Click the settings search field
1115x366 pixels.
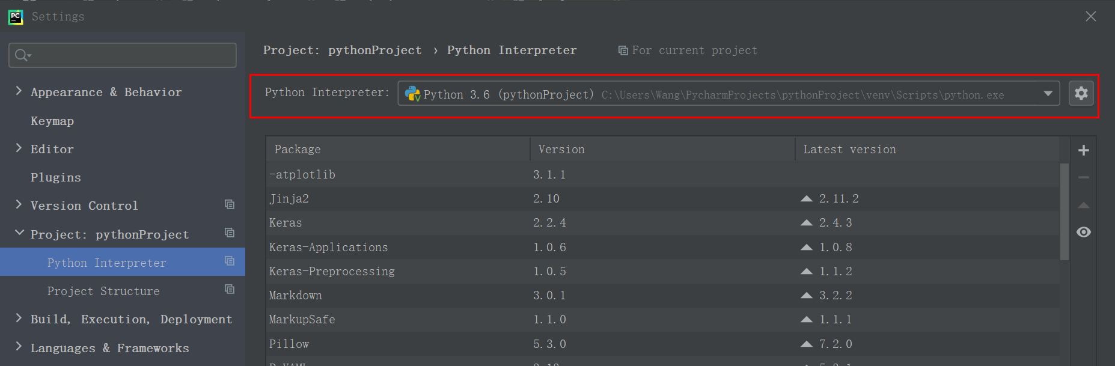coord(123,55)
